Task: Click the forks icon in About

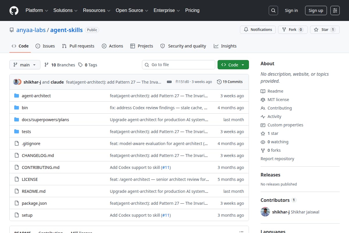Action: point(263,150)
